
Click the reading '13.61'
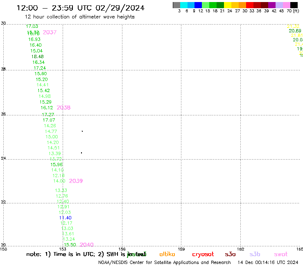68,234
